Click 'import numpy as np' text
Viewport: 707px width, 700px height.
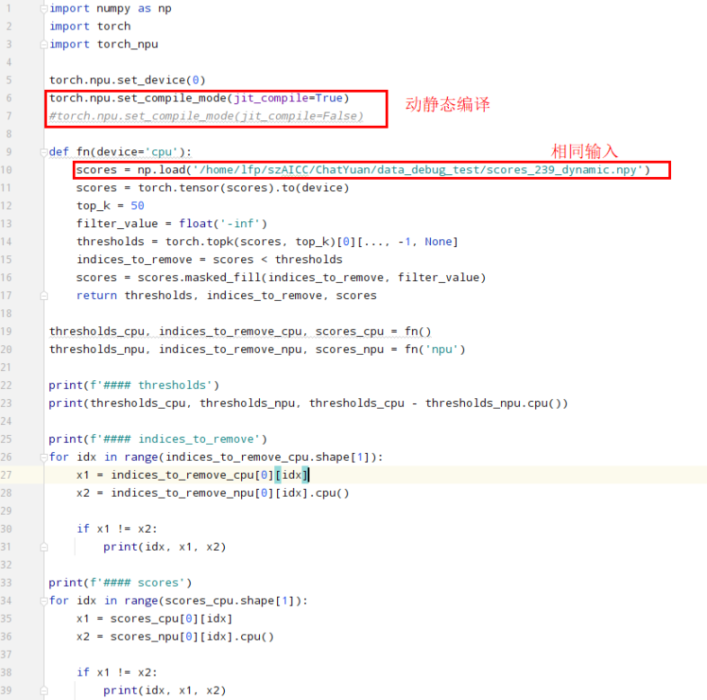click(x=110, y=9)
